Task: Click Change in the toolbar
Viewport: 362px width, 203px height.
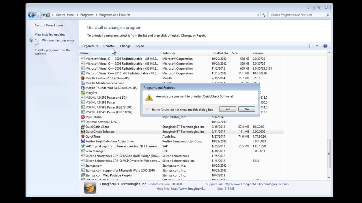Action: [x=125, y=46]
